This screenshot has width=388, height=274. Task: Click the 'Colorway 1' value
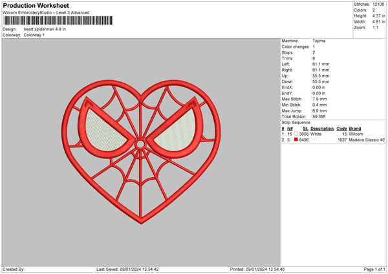34,35
